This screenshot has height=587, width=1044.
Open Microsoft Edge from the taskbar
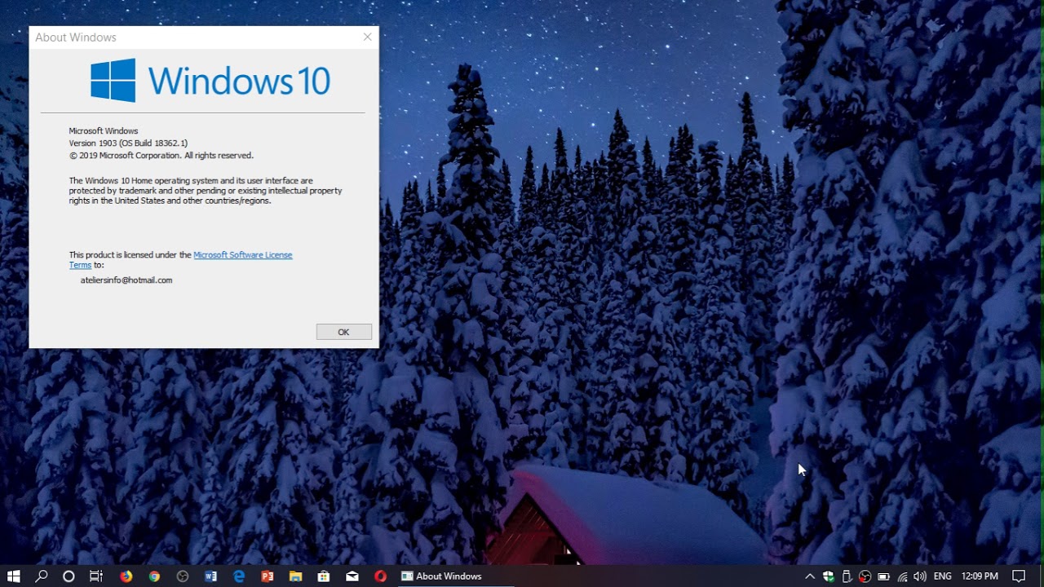coord(239,576)
